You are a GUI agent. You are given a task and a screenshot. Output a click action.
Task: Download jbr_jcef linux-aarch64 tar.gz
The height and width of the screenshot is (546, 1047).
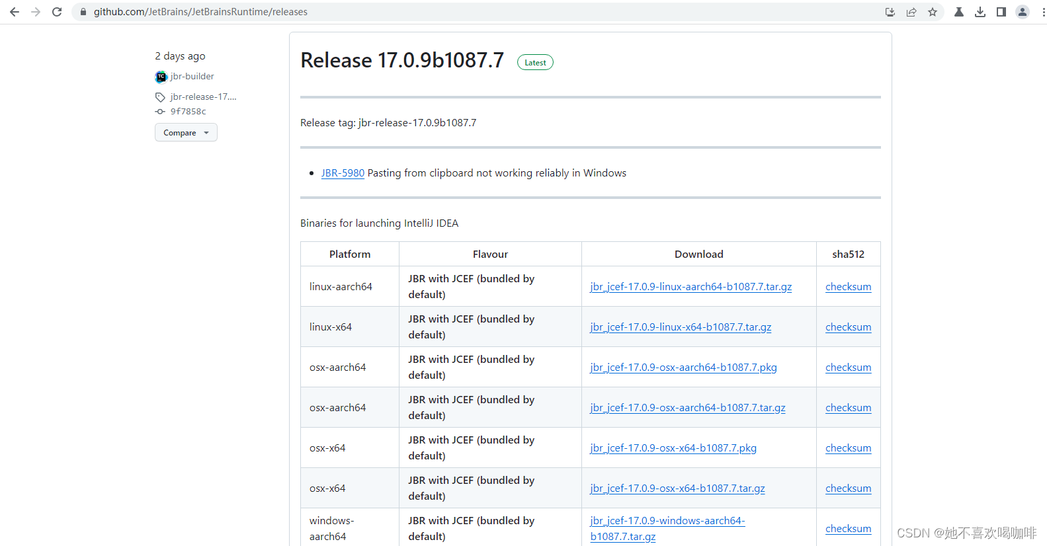[x=691, y=287]
